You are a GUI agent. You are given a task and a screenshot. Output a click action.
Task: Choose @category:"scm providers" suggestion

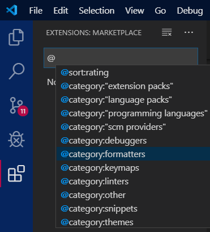click(133, 127)
